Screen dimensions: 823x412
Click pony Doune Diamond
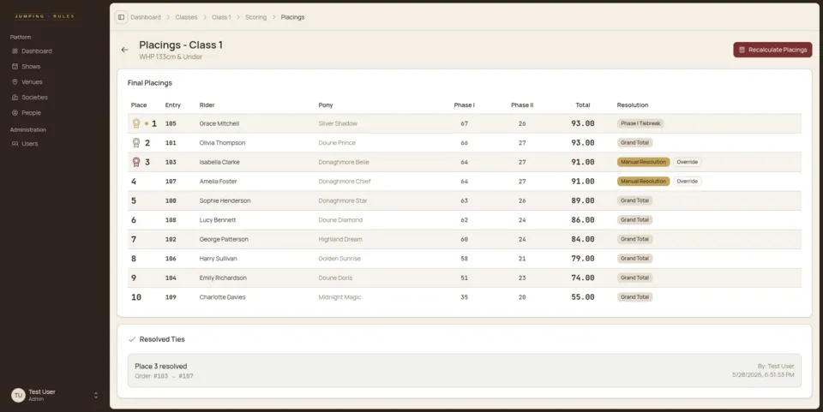tap(340, 220)
